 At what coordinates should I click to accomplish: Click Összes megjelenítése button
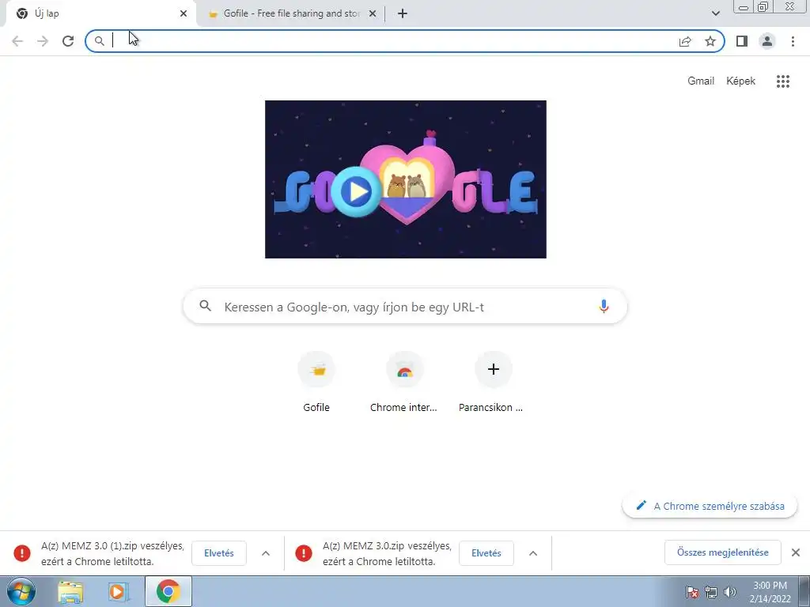pos(723,552)
